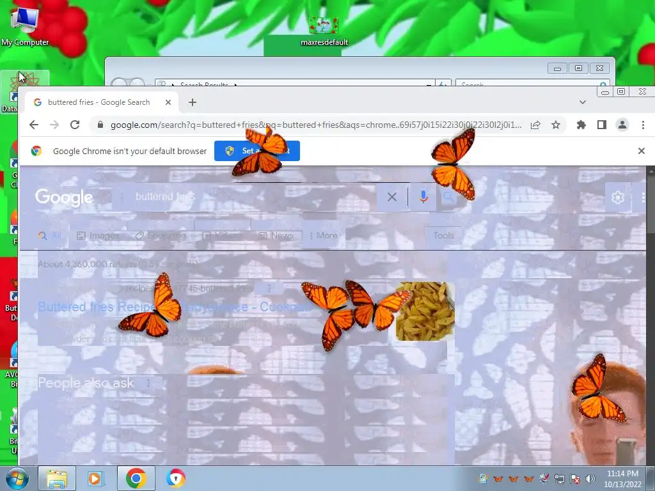Close the buttered fries tab
Screen dimensions: 655x491
(168, 102)
